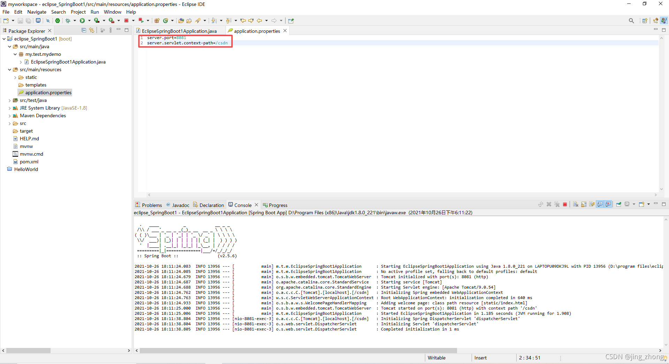The height and width of the screenshot is (364, 669).
Task: Expand EclipseSpringBoot1Application.java tree node
Action: [21, 62]
